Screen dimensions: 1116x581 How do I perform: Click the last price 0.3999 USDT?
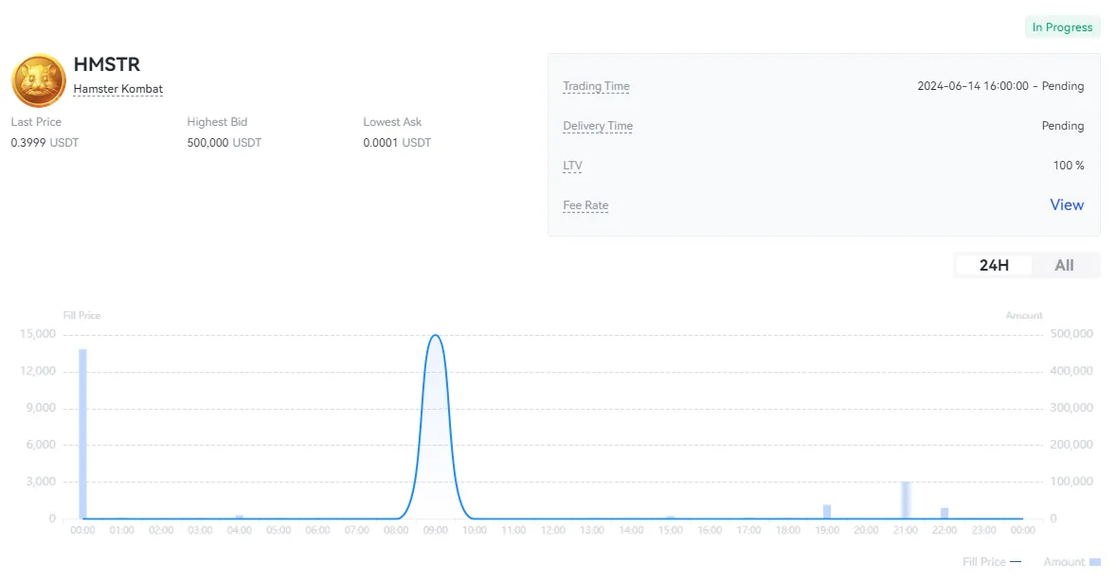45,142
